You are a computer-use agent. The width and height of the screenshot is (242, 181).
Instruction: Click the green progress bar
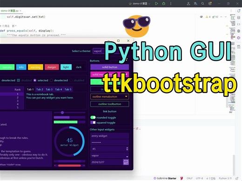pos(69,122)
